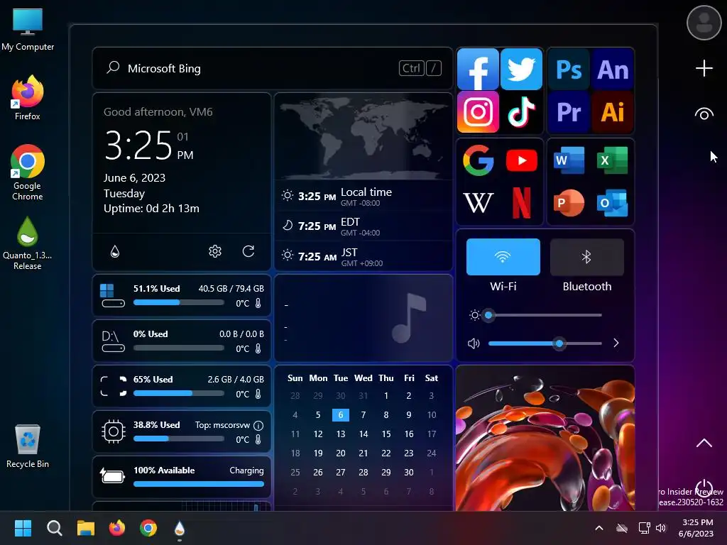Open Firefox from the taskbar
Image resolution: width=727 pixels, height=545 pixels.
pyautogui.click(x=117, y=528)
